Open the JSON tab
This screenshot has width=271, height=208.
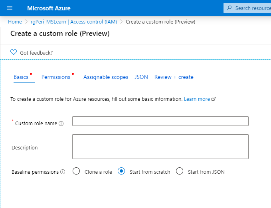click(x=141, y=77)
